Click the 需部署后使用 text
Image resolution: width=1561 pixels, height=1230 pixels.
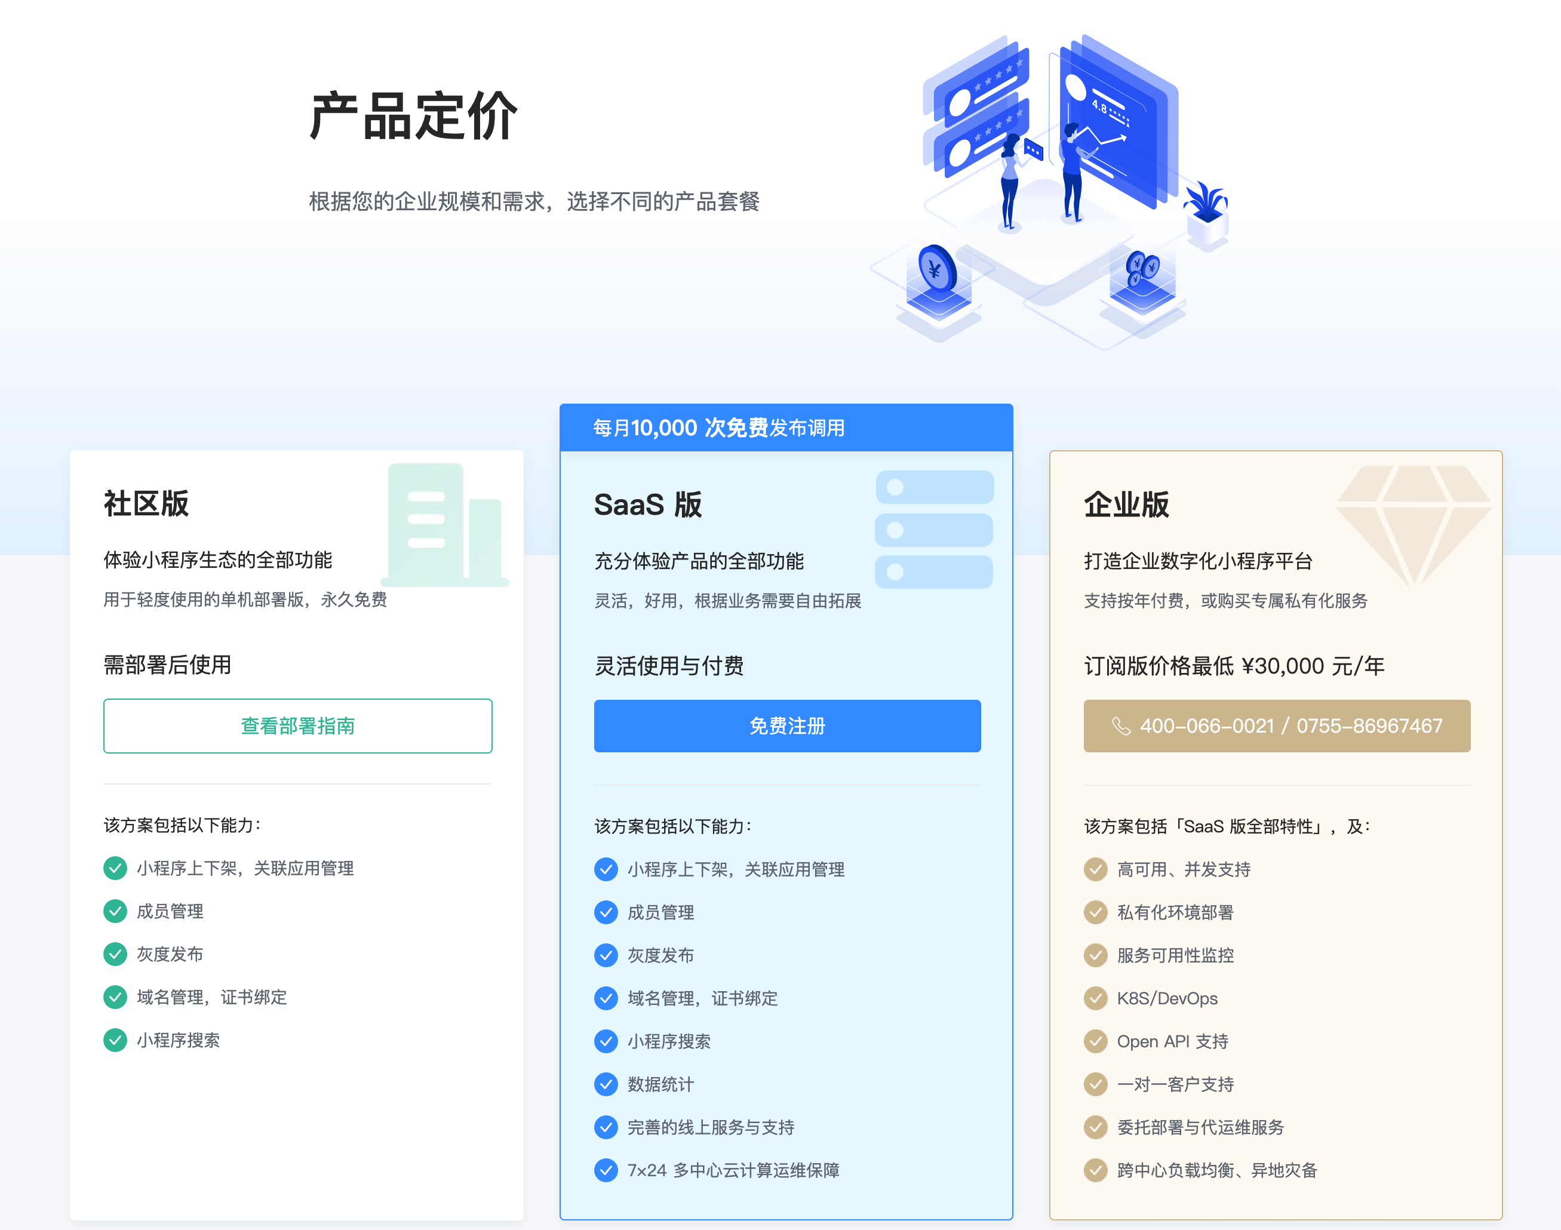[167, 665]
